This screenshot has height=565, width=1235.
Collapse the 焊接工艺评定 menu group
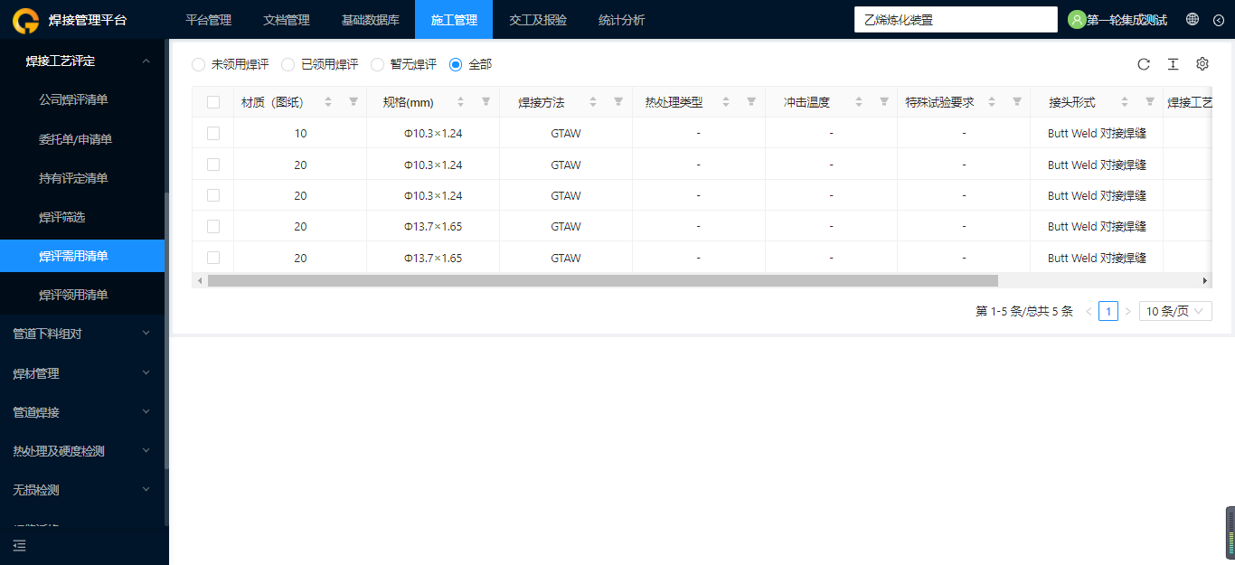pyautogui.click(x=82, y=61)
